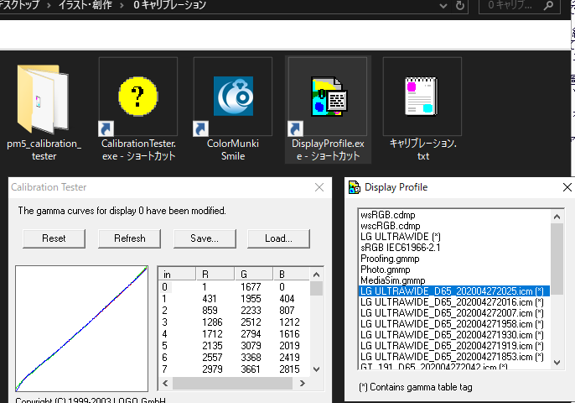Click the 0 キャリブレーション breadcrumb

pyautogui.click(x=170, y=5)
